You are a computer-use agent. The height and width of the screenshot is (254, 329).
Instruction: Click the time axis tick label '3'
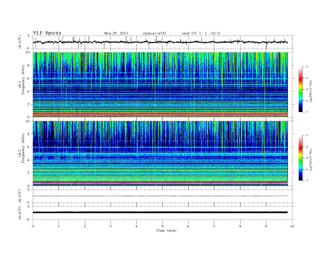(110, 226)
